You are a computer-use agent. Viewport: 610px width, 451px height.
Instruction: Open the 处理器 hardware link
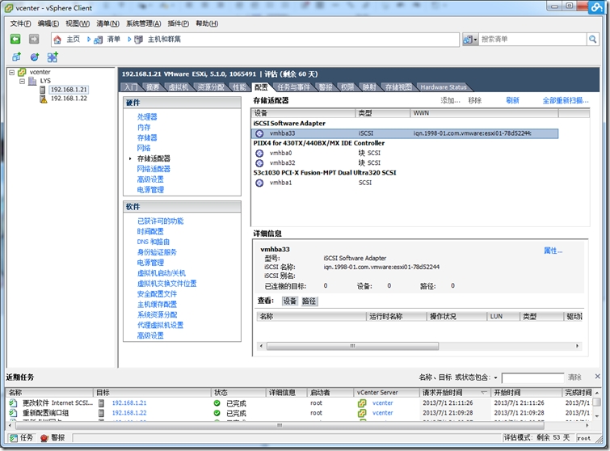pos(147,116)
